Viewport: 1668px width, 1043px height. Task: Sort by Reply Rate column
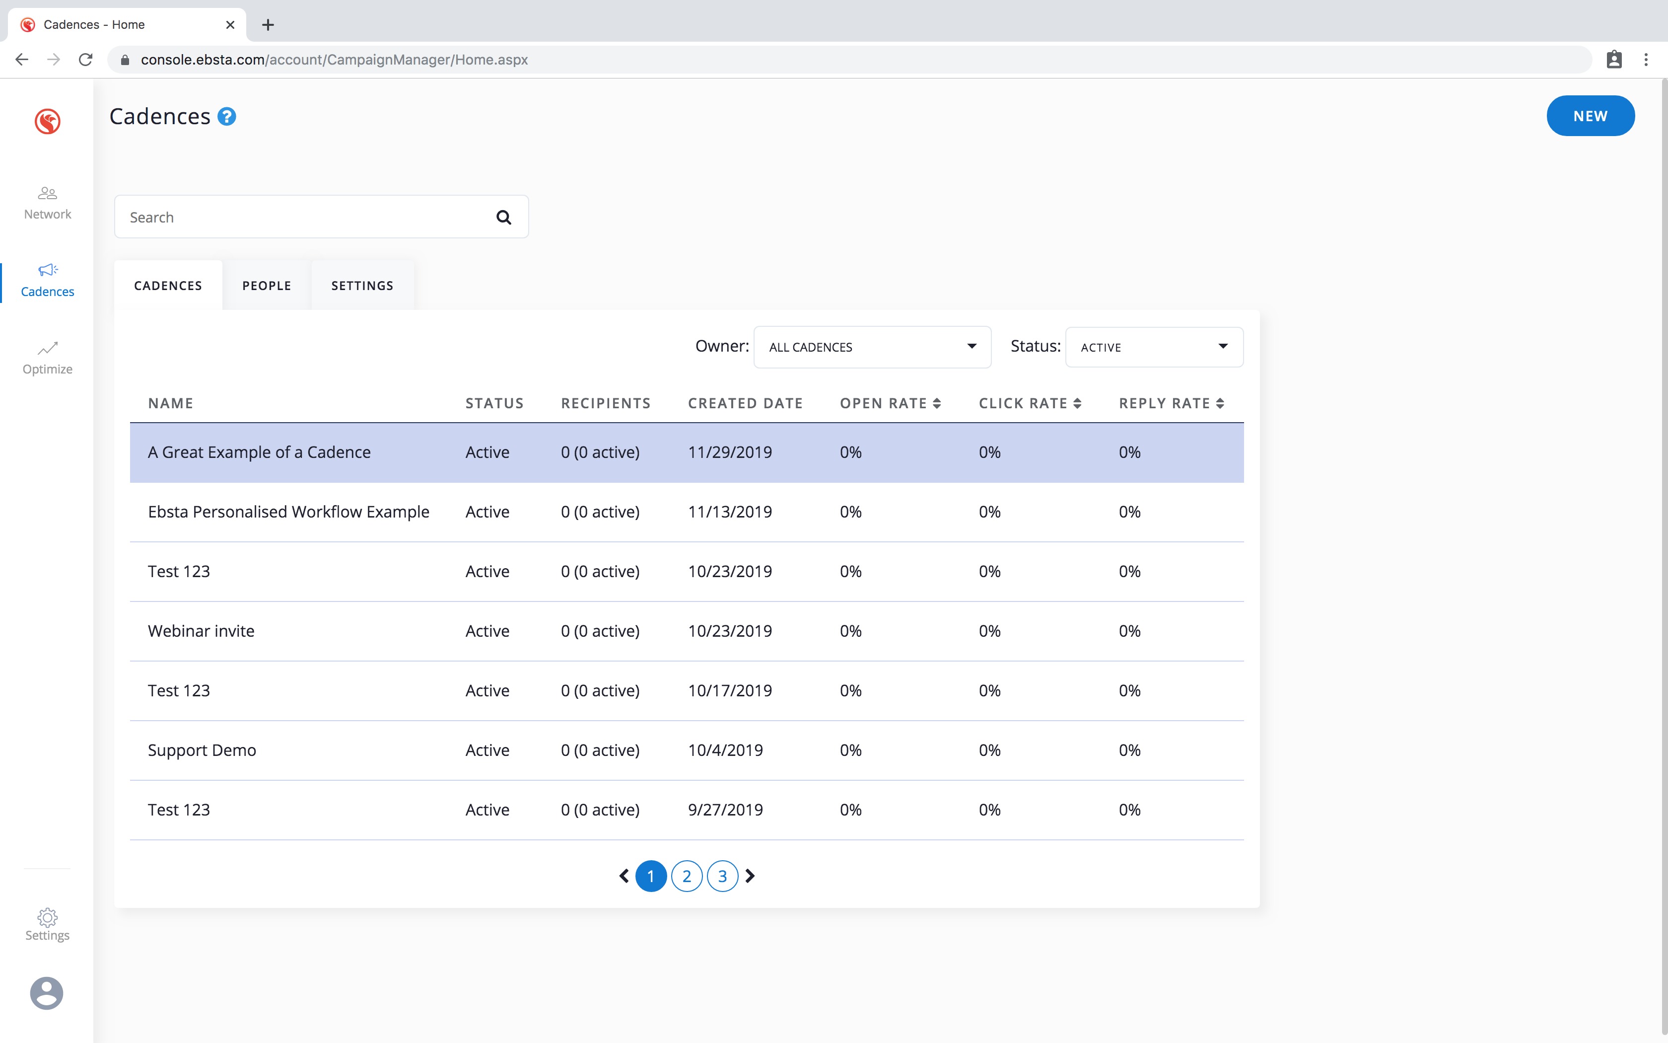1171,403
